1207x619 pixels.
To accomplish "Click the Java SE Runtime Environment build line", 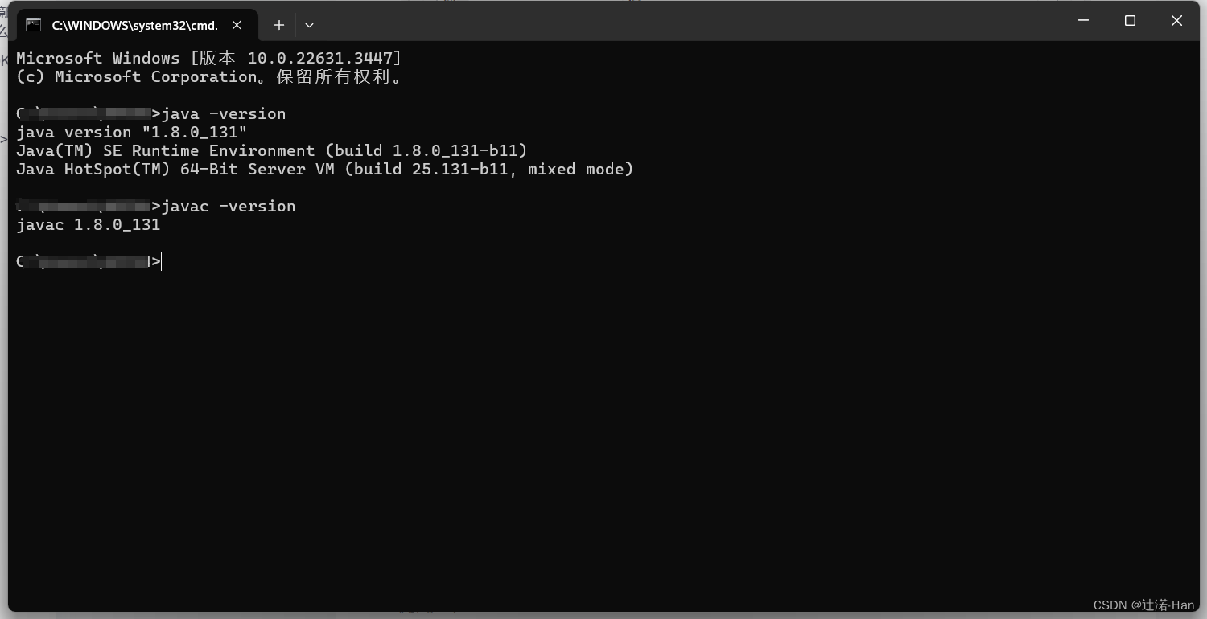I will click(271, 150).
